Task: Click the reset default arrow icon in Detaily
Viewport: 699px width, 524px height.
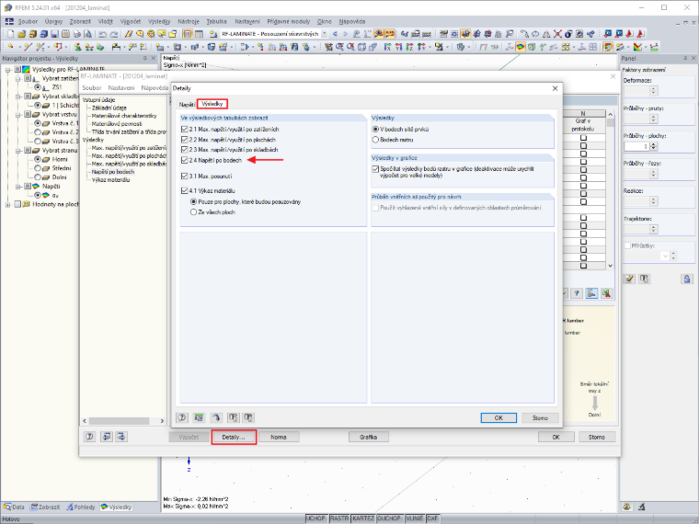Action: (216, 417)
